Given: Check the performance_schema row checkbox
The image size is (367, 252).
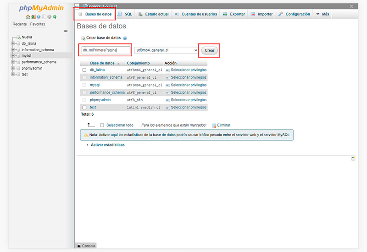Looking at the screenshot, I should [x=84, y=93].
